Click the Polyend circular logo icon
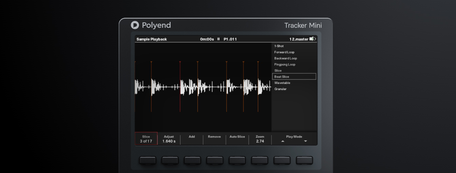The image size is (456, 173). click(x=135, y=25)
